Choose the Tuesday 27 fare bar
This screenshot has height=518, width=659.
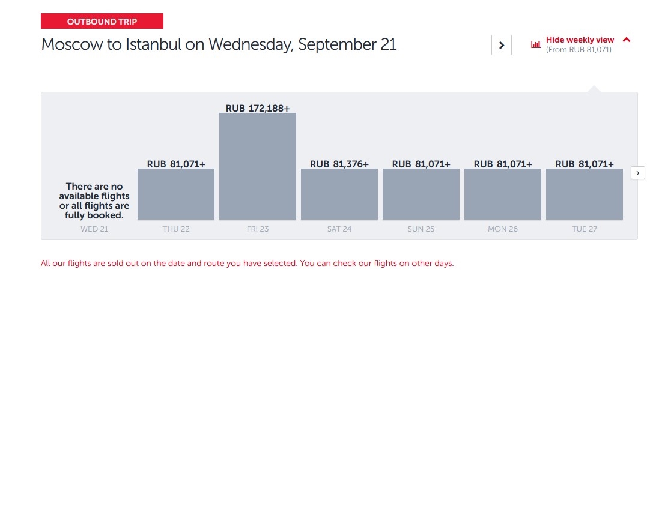coord(585,194)
